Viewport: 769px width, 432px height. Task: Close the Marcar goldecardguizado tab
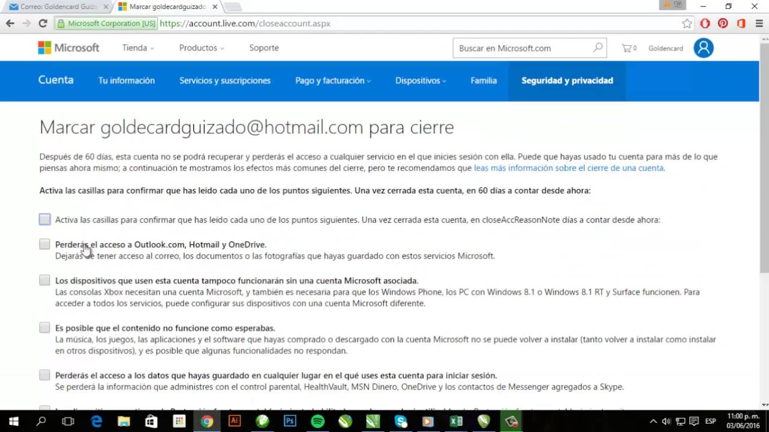pyautogui.click(x=215, y=7)
